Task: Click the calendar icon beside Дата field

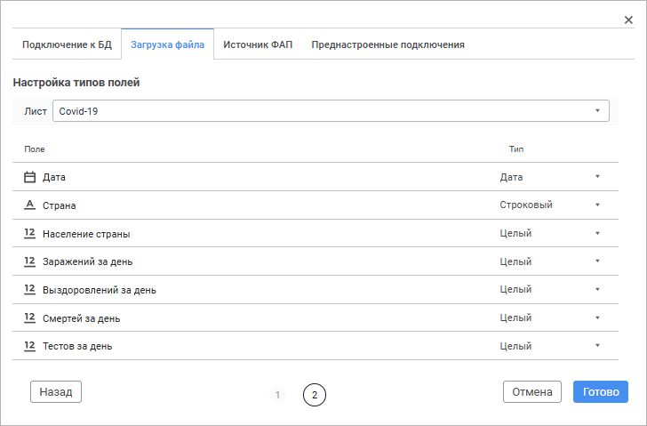Action: (29, 177)
